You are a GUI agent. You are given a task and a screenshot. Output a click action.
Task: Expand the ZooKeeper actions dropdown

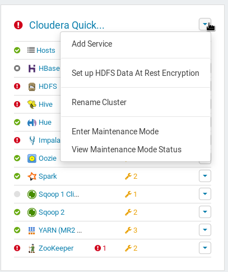(205, 248)
